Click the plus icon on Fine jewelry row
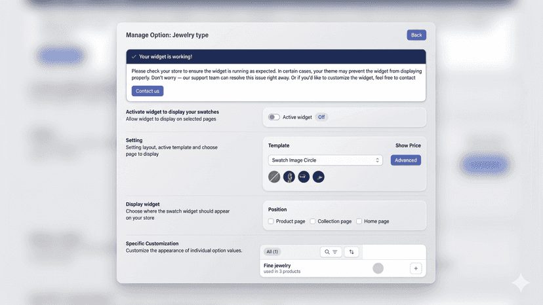 point(416,268)
